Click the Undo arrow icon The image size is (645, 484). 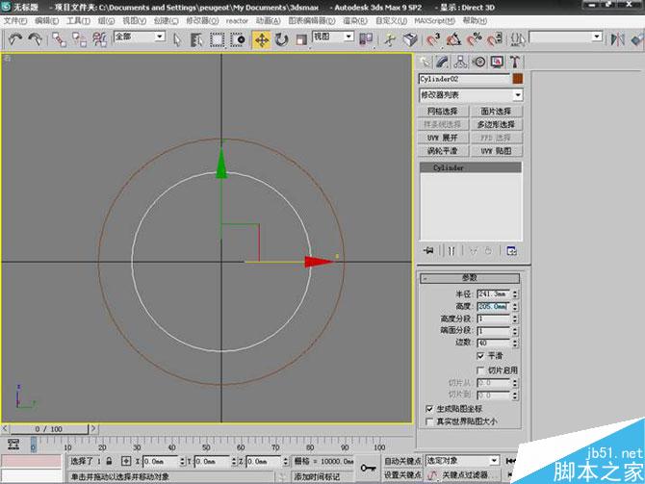[16, 39]
